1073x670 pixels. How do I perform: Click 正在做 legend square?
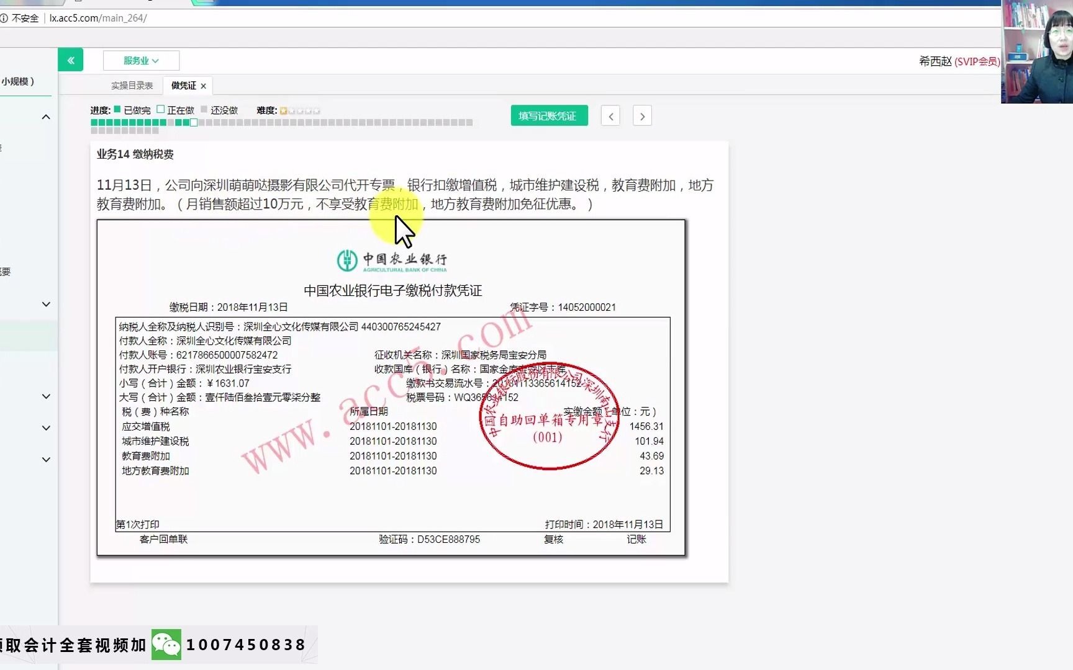tap(160, 109)
